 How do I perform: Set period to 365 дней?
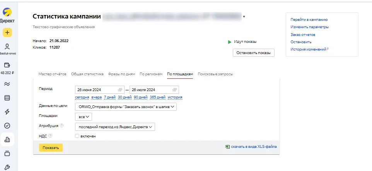pyautogui.click(x=157, y=97)
